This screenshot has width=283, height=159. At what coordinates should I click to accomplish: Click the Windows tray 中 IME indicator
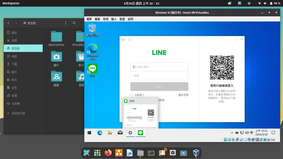pyautogui.click(x=251, y=133)
